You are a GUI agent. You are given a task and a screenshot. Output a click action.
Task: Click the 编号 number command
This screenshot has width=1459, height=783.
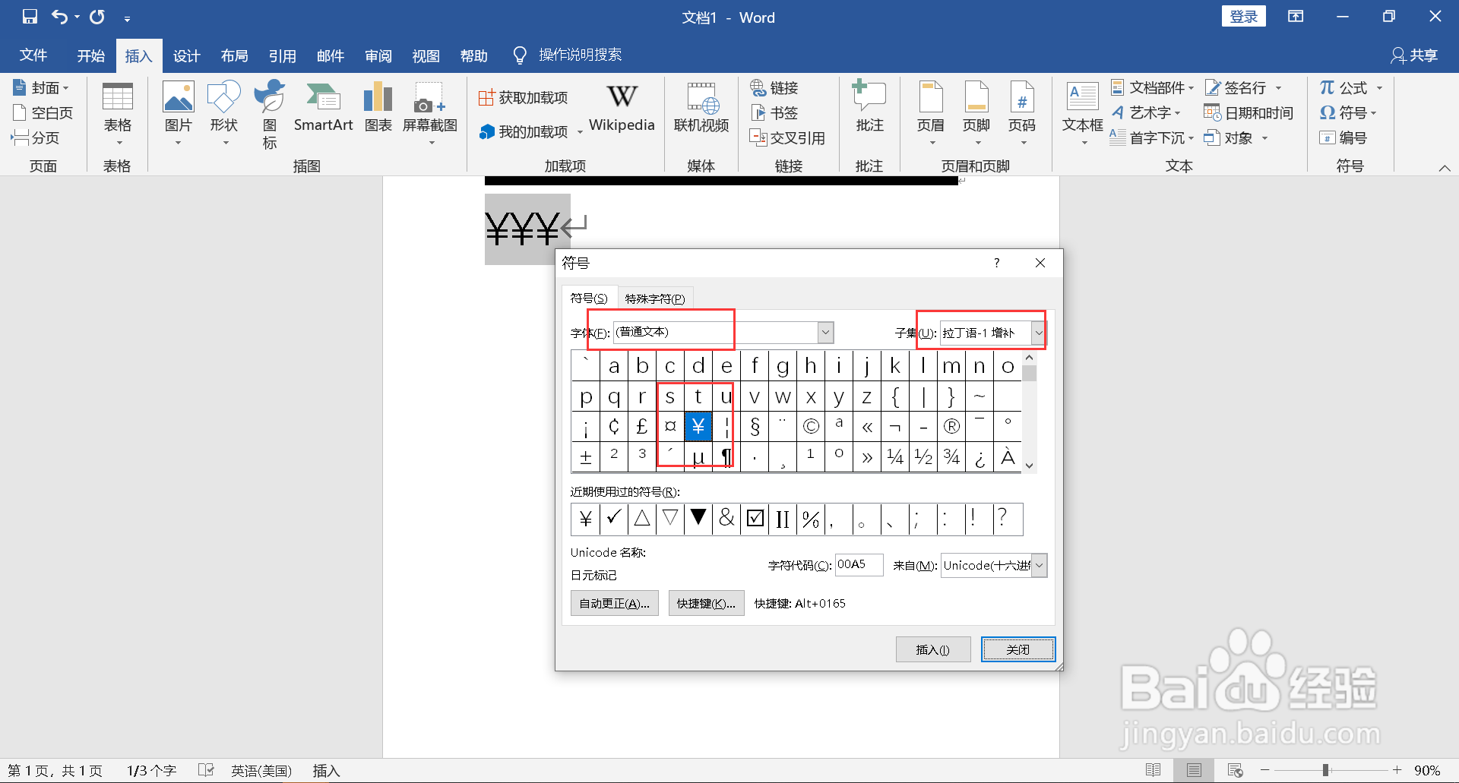pos(1343,137)
